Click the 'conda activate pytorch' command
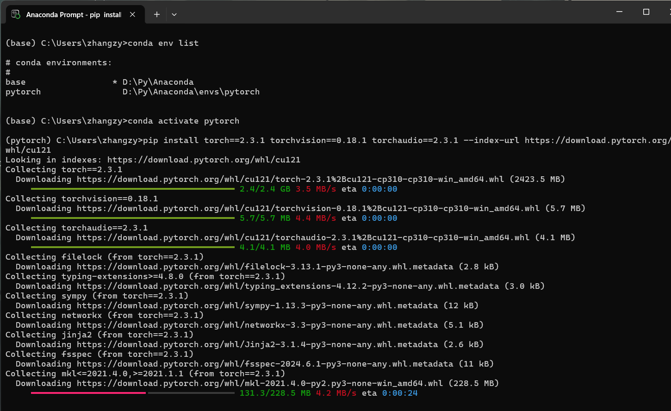The width and height of the screenshot is (671, 411). tap(184, 121)
